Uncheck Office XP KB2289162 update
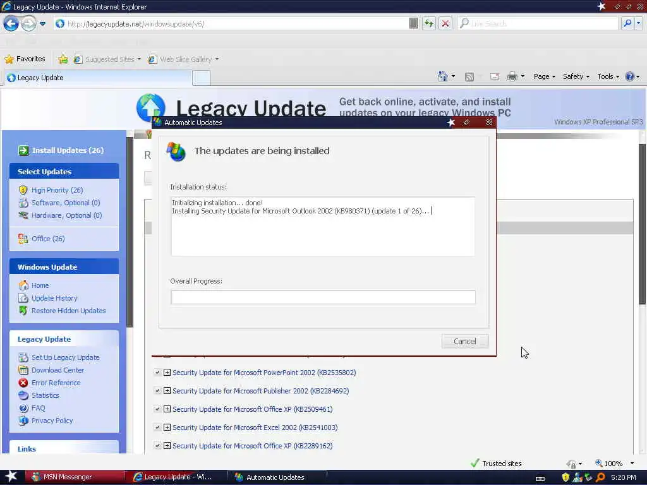 157,445
